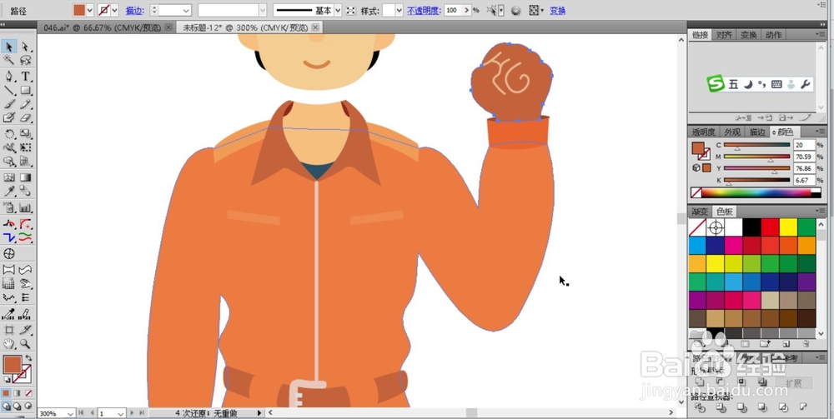The width and height of the screenshot is (834, 419).
Task: Open the 动作 (Actions) panel tab
Action: [773, 35]
